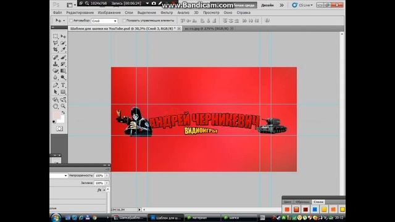This screenshot has height=222, width=395.
Task: Click the Windows Start button
Action: pyautogui.click(x=56, y=218)
